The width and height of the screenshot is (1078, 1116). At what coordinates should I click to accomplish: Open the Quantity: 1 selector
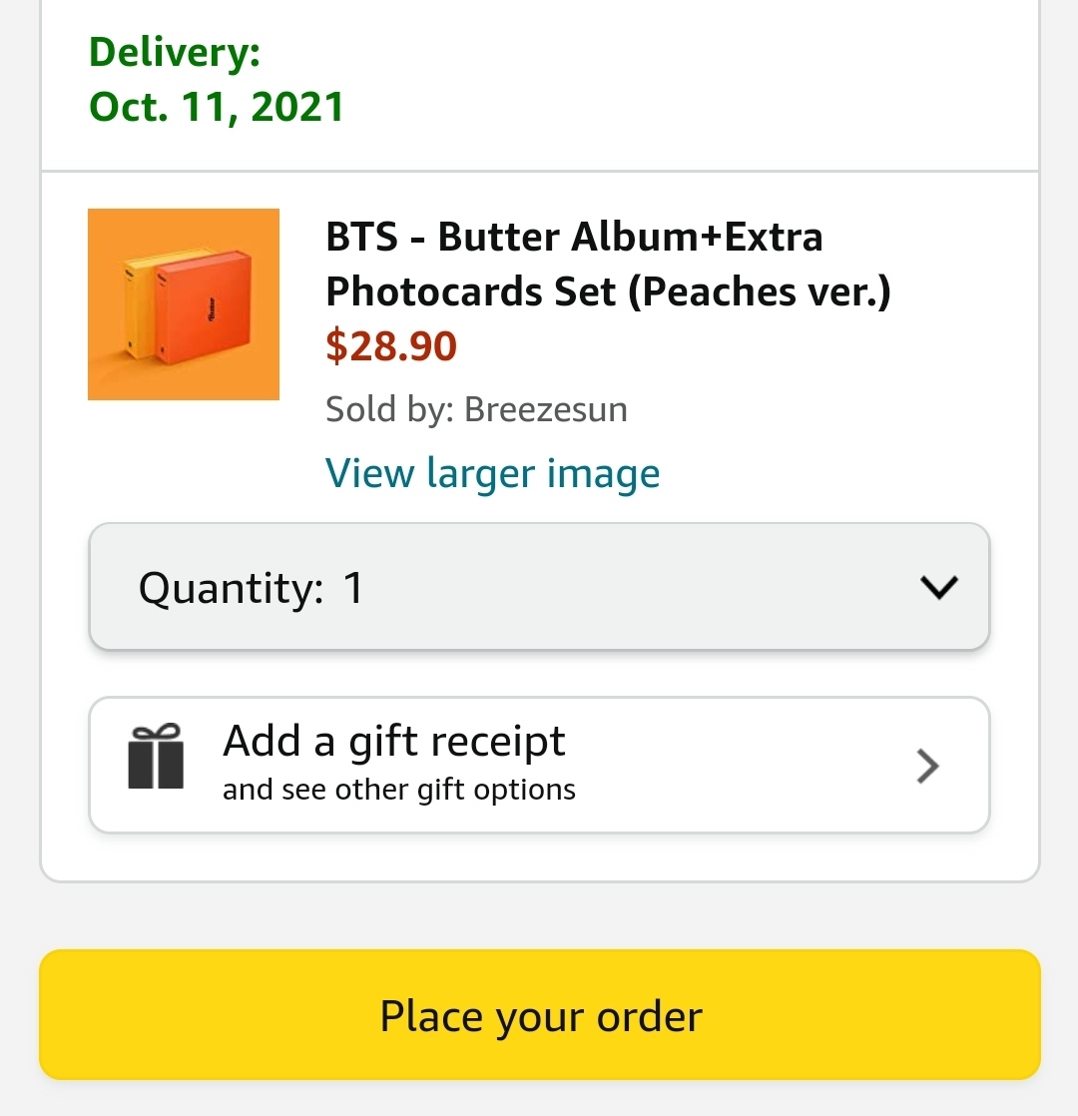[539, 588]
